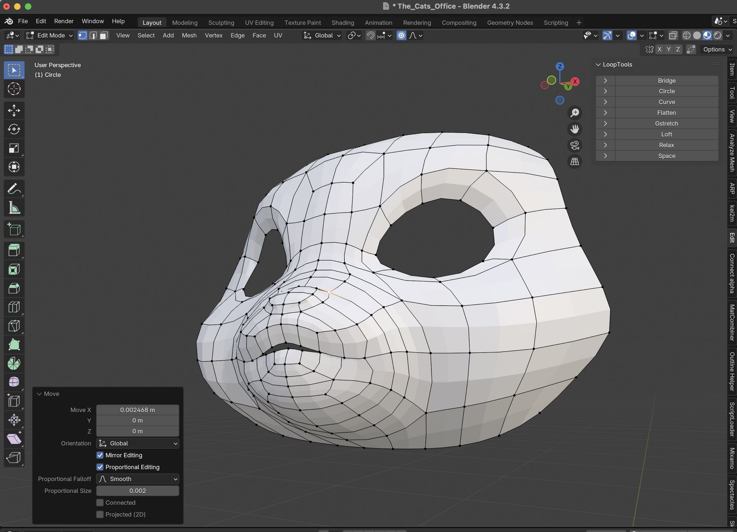Screen dimensions: 737x532
Task: Enable Projected (2D) checkbox
Action: pos(100,514)
